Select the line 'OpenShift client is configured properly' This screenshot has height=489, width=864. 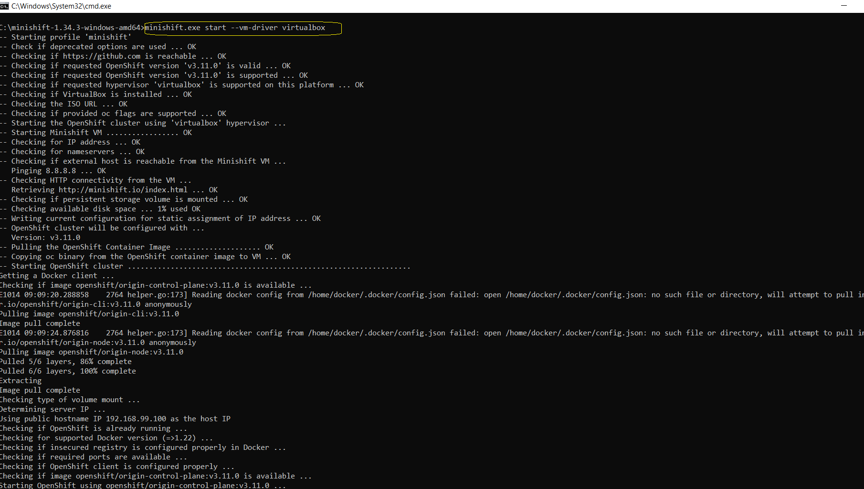pyautogui.click(x=117, y=467)
